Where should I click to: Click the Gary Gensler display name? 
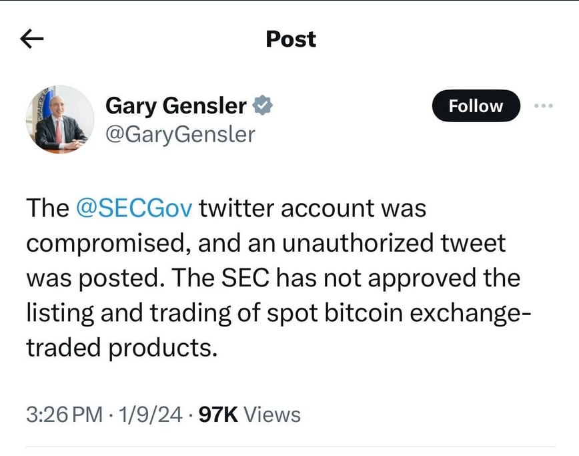click(176, 105)
